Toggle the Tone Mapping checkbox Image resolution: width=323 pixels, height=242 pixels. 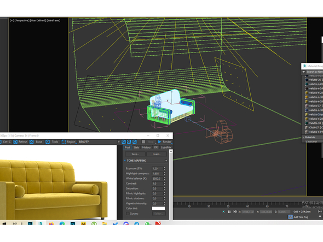click(166, 161)
